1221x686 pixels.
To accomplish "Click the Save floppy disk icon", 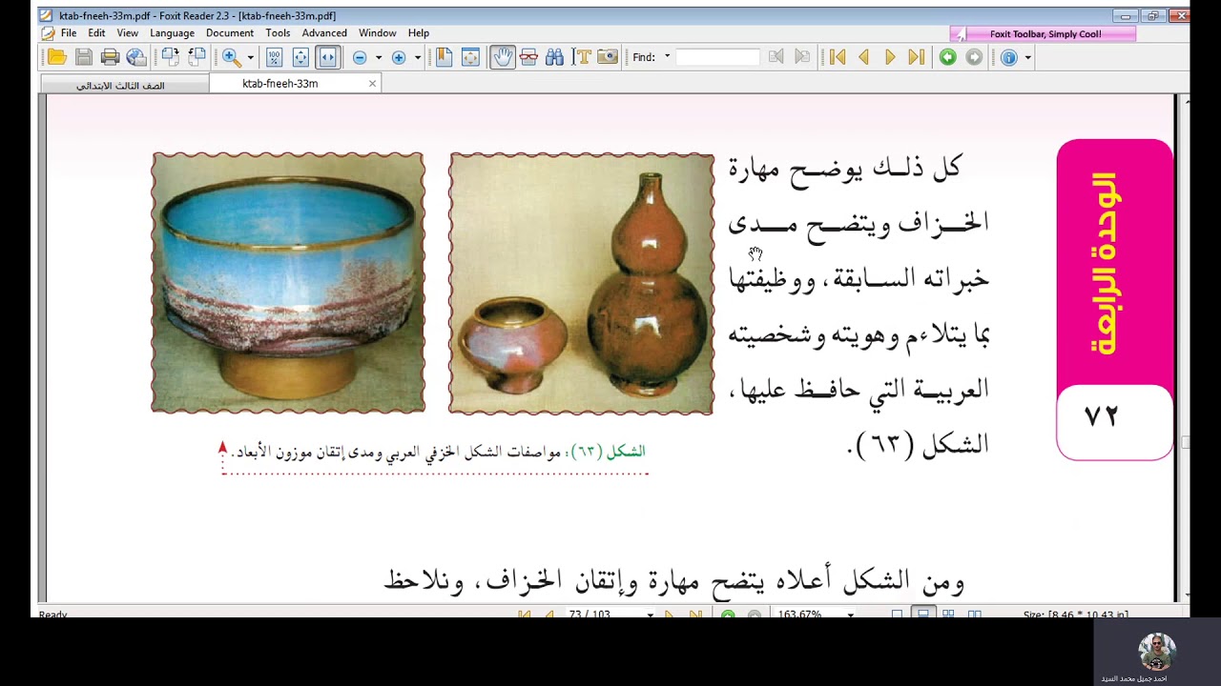I will tap(84, 57).
